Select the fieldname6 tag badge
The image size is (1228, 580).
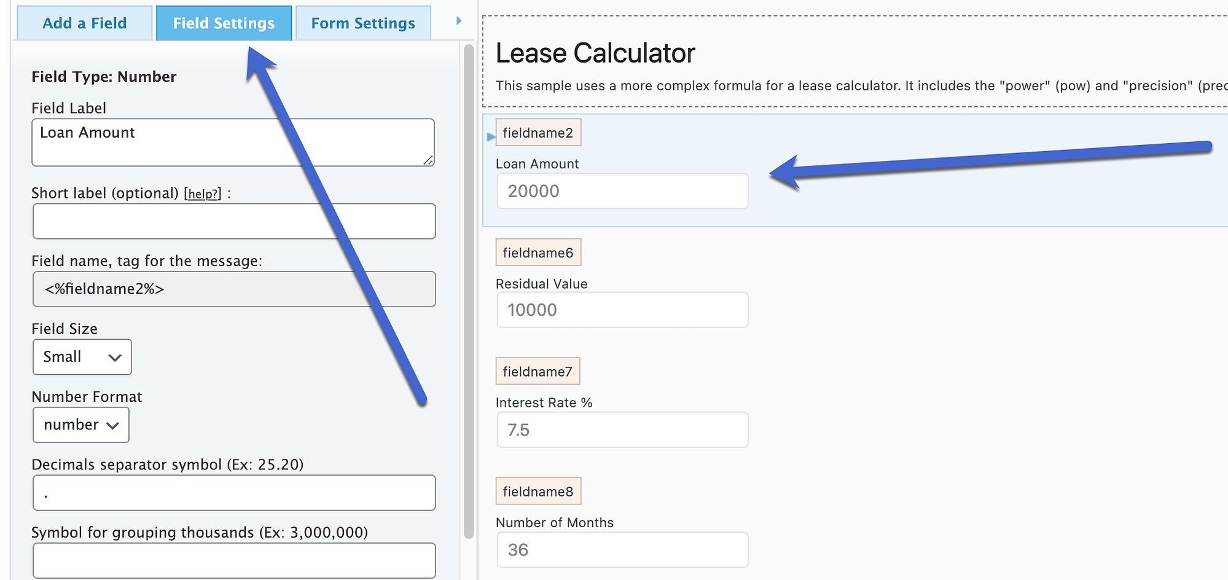click(538, 251)
